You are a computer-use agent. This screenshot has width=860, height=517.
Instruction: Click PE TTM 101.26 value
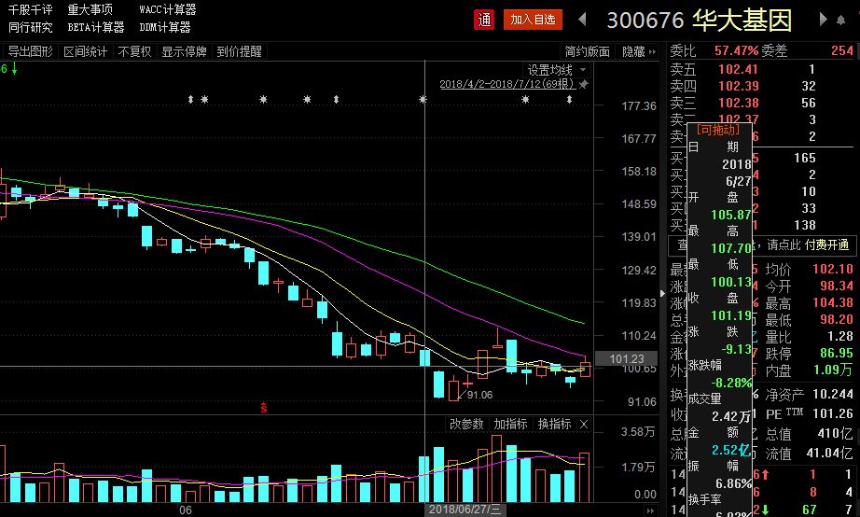[x=833, y=413]
